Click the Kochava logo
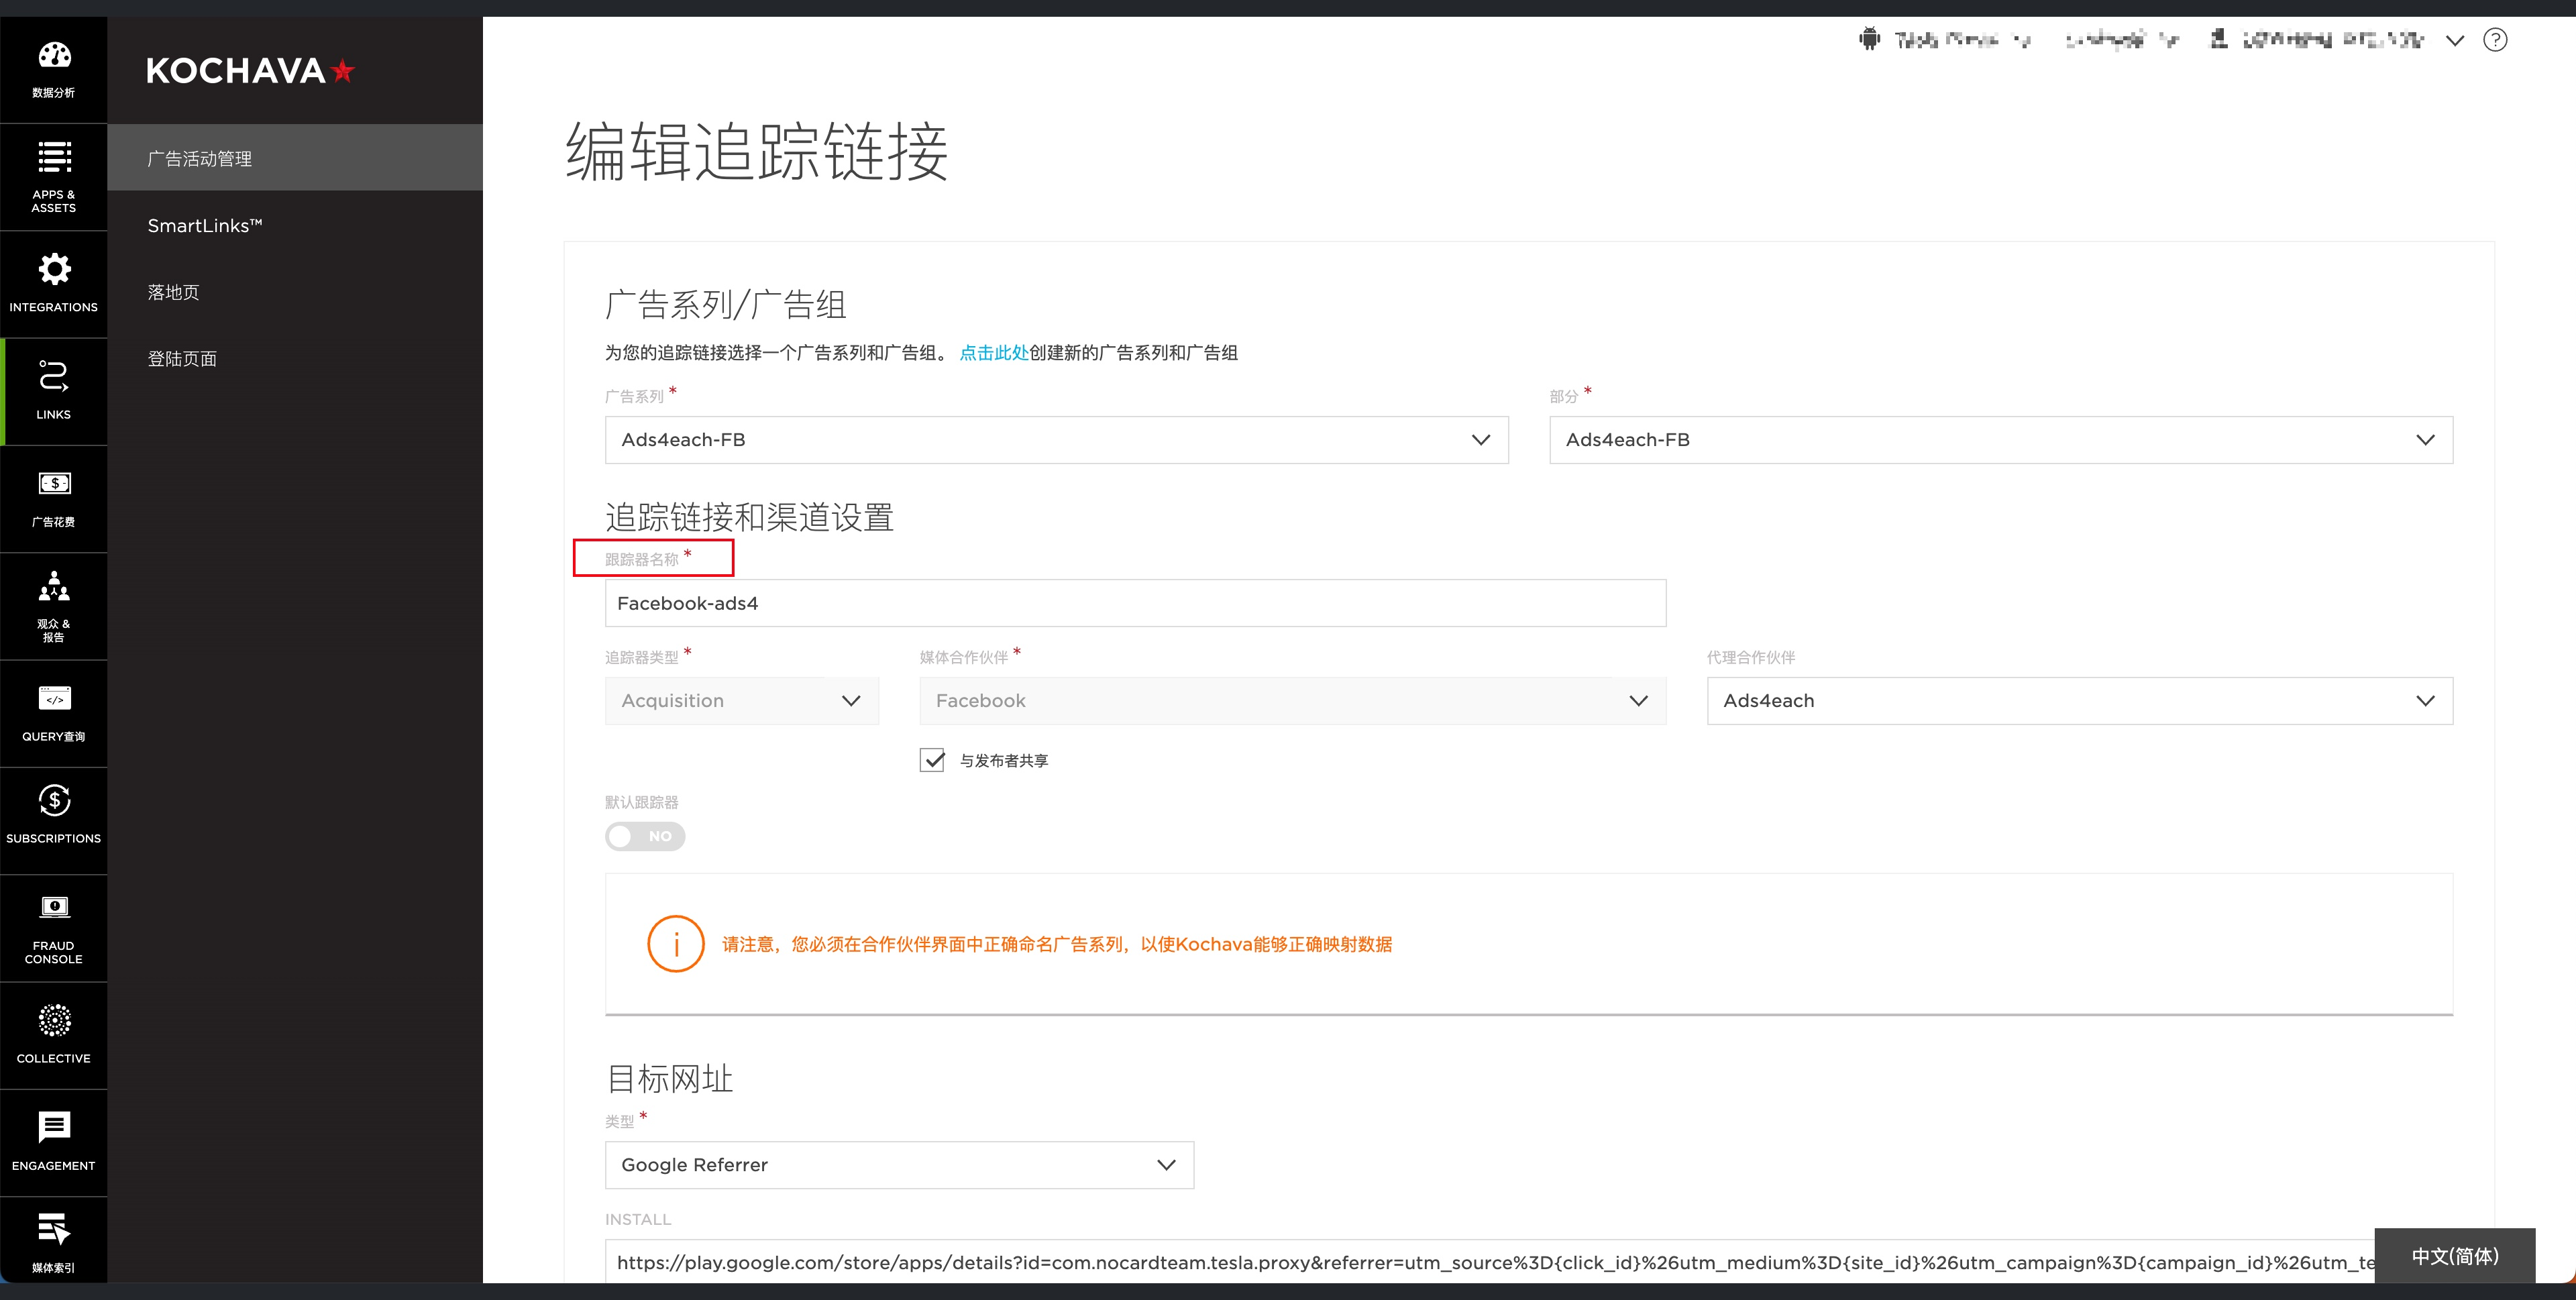2576x1300 pixels. [x=250, y=71]
